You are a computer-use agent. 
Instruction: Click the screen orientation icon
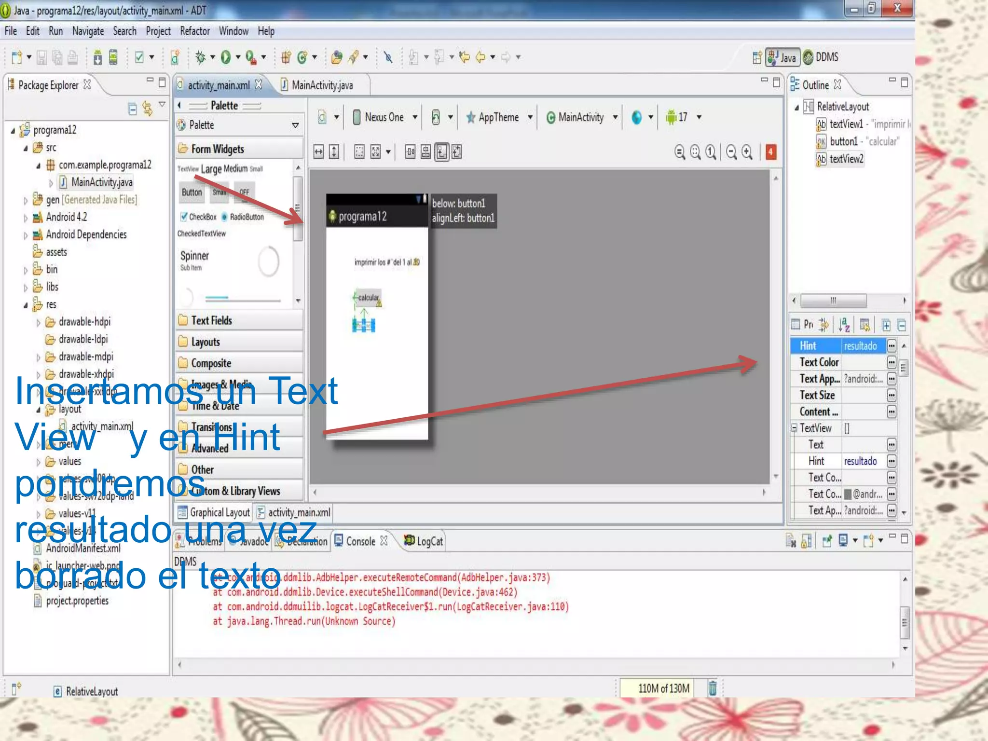(436, 117)
